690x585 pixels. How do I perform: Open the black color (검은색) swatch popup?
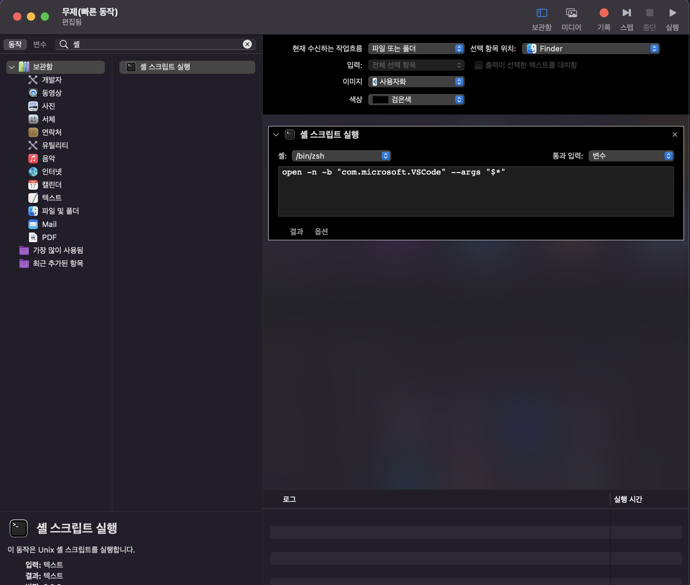point(416,100)
